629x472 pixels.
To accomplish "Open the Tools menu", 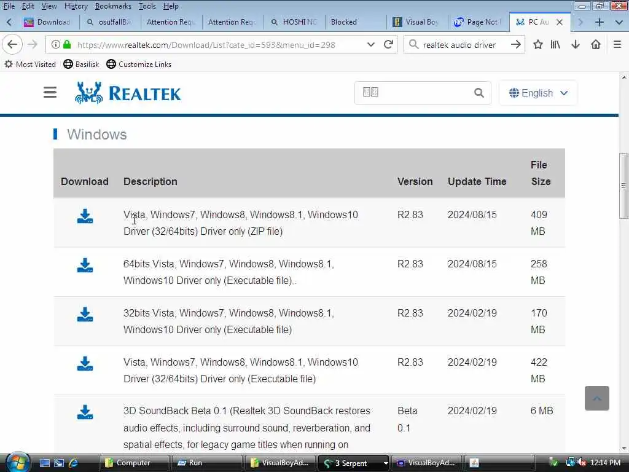I will tap(147, 6).
